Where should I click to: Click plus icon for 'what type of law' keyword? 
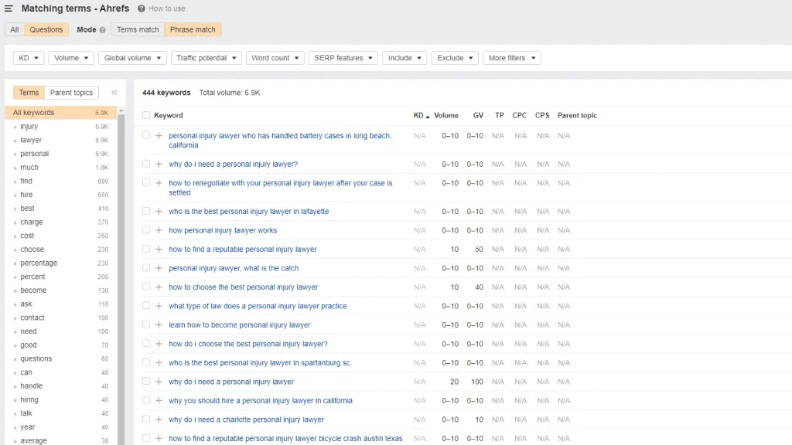point(159,306)
